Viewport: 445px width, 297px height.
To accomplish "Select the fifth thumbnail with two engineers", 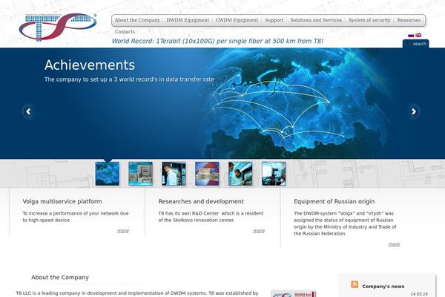I will click(240, 174).
